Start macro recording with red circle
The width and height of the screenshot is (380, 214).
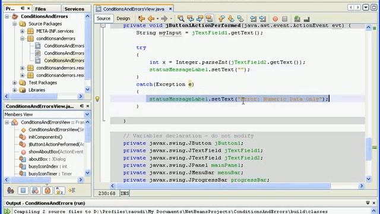pyautogui.click(x=275, y=18)
